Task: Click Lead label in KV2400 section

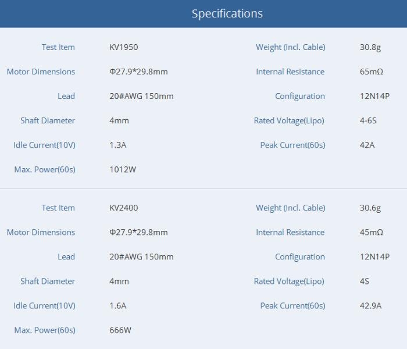Action: (66, 257)
